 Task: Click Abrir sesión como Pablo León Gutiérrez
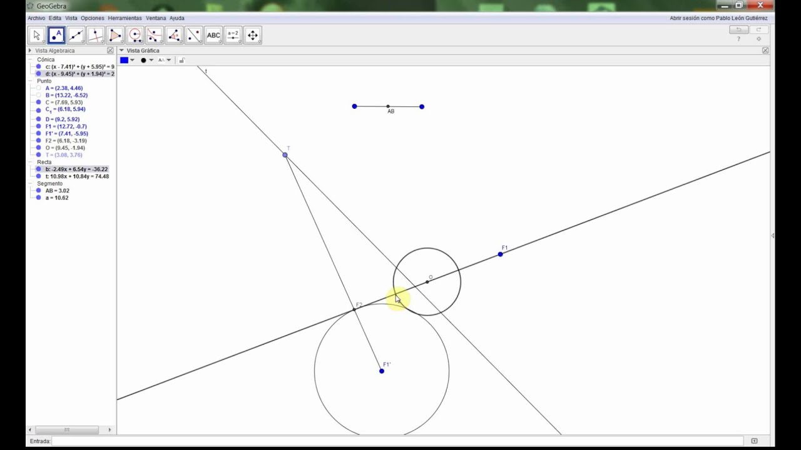click(x=718, y=18)
